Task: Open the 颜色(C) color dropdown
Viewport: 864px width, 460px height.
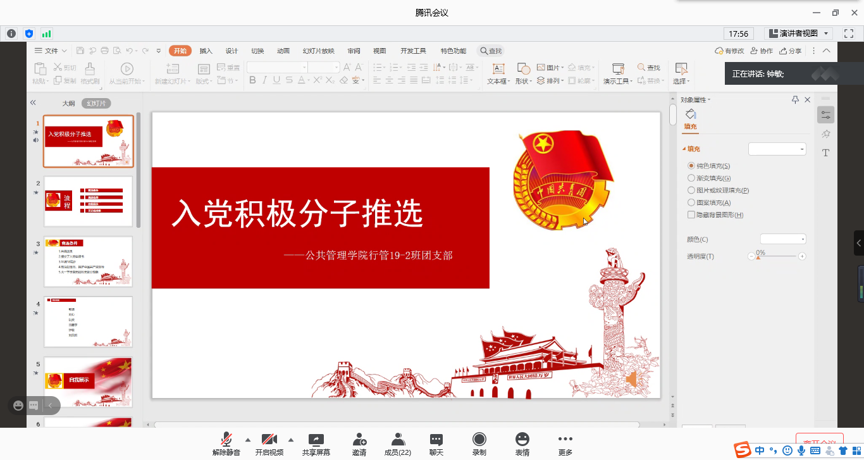Action: pyautogui.click(x=783, y=239)
